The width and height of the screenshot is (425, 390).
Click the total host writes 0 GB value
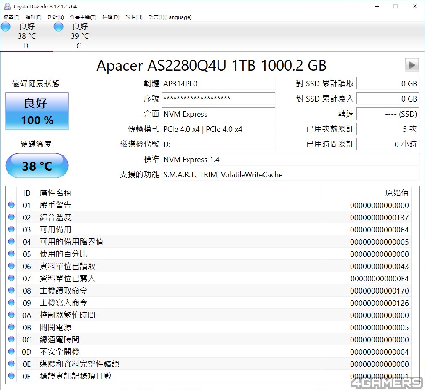388,99
